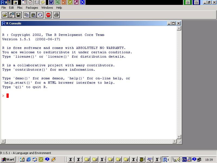This screenshot has width=217, height=163.
Task: Open the Windows menu
Action: coord(47,8)
